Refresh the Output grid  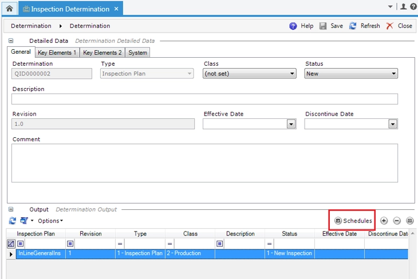point(13,221)
